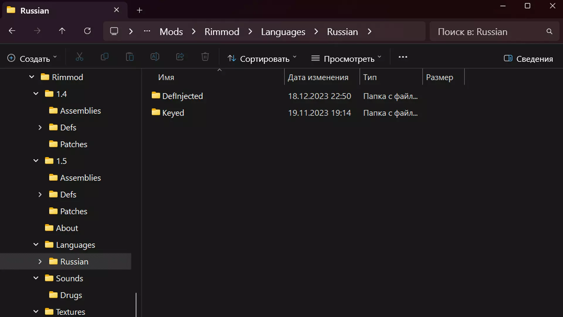Expand Defs folder under 1.5
Image resolution: width=563 pixels, height=317 pixels.
(x=40, y=195)
